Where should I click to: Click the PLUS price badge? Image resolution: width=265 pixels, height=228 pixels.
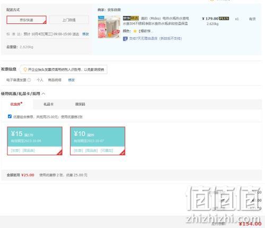click(224, 19)
